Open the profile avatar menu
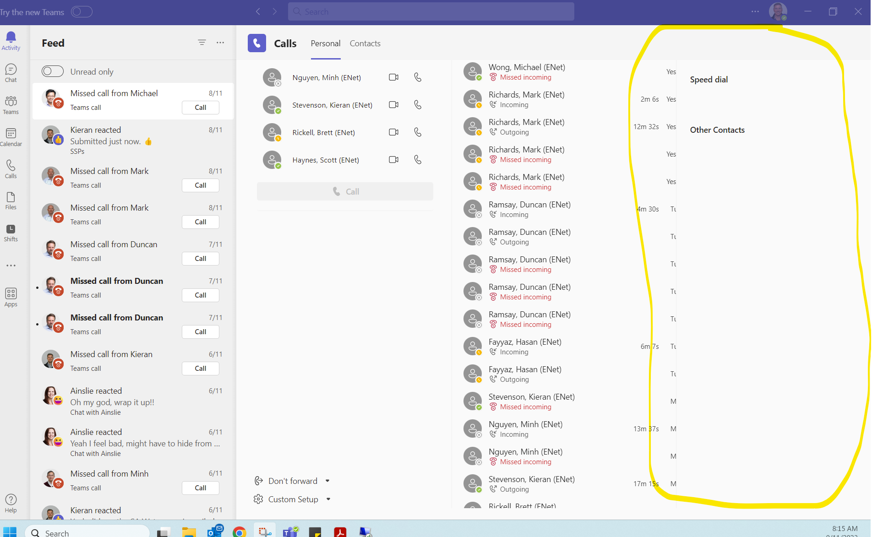Image resolution: width=872 pixels, height=537 pixels. [778, 11]
